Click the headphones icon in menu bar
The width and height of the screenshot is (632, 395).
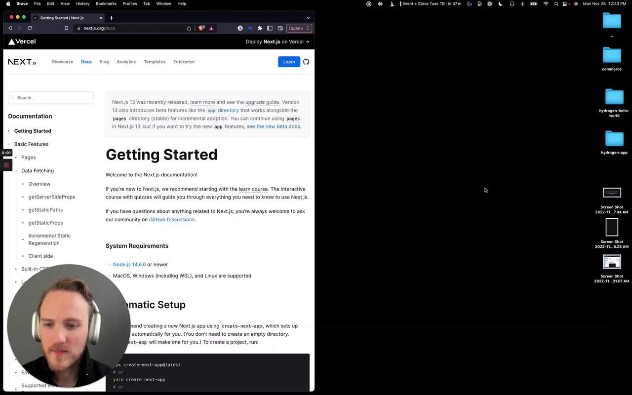click(512, 3)
